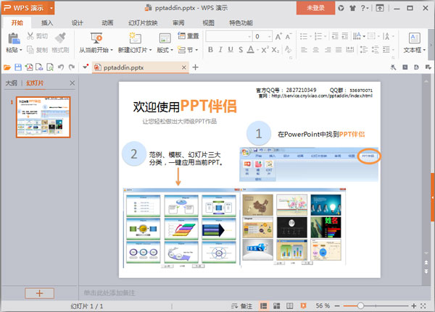Click the zoom in plus button
This screenshot has width=435, height=312.
tap(414, 306)
